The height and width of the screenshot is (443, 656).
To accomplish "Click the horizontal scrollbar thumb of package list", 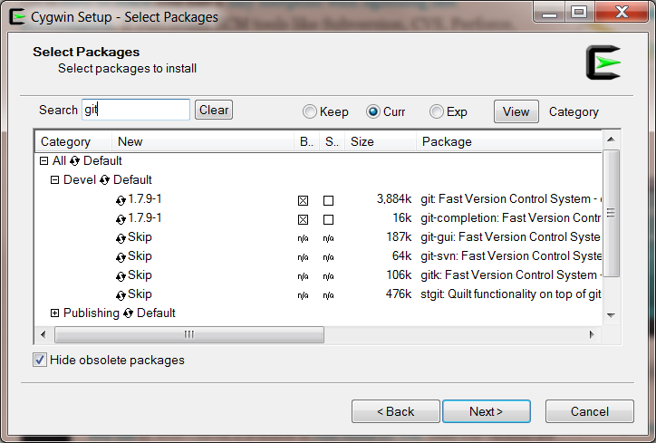I will point(189,334).
